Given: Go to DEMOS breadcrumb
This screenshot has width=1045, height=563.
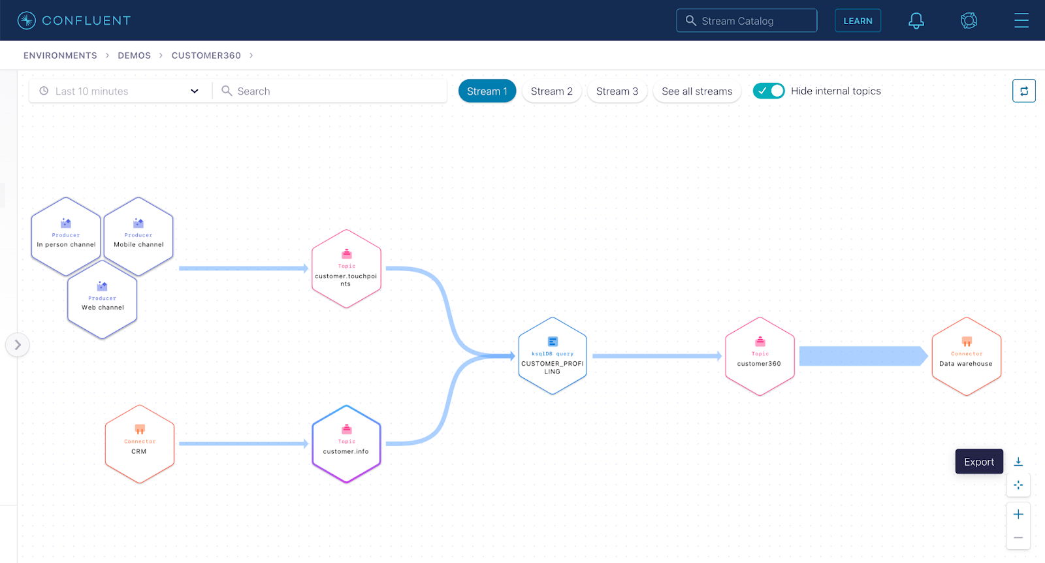Looking at the screenshot, I should (x=134, y=56).
